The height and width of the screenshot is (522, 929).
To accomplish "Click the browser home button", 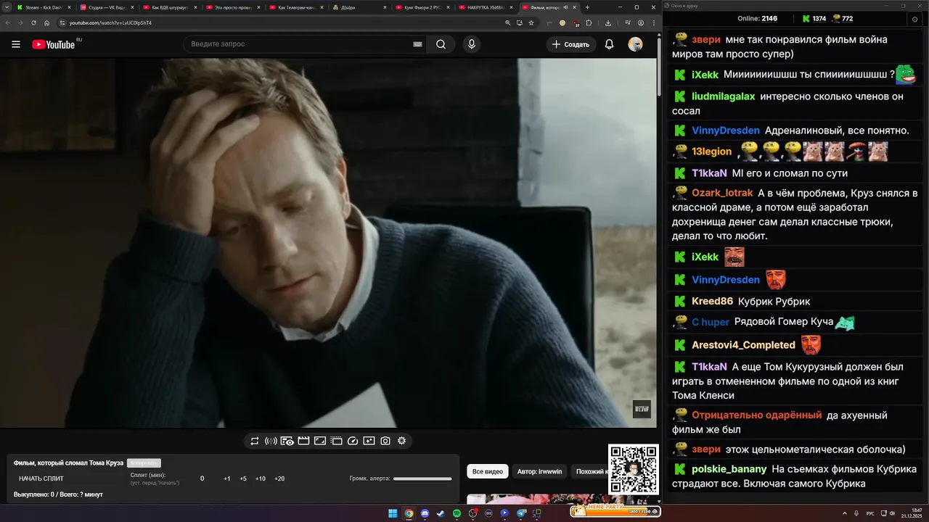I will click(x=46, y=22).
